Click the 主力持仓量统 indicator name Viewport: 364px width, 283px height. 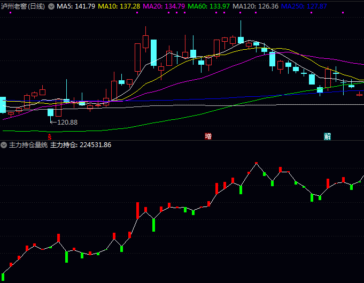pos(28,145)
